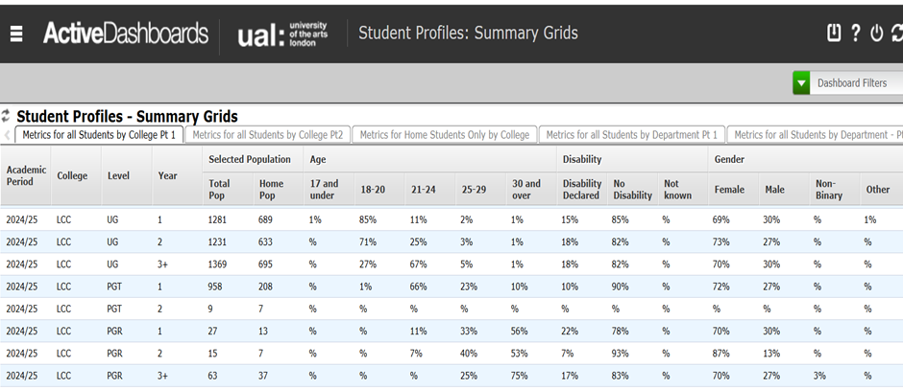Click the save/export icon in header
903x390 pixels.
[834, 33]
